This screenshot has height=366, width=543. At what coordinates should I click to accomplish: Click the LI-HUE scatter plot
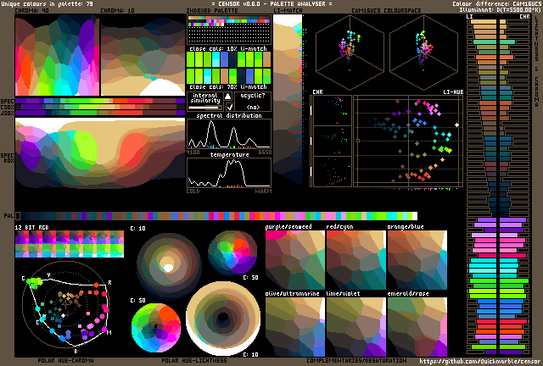[406, 140]
